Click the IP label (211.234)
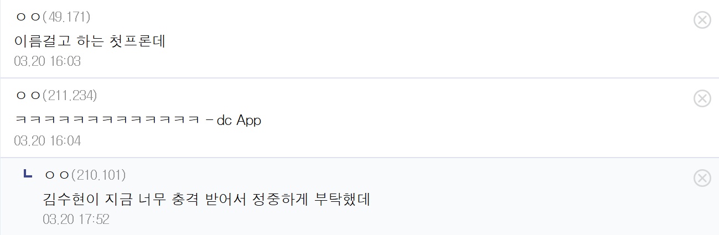 (70, 96)
